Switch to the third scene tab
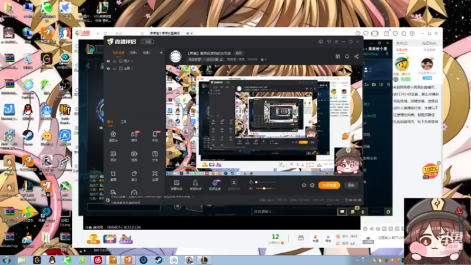Screen dimensions: 471x265 147,53
